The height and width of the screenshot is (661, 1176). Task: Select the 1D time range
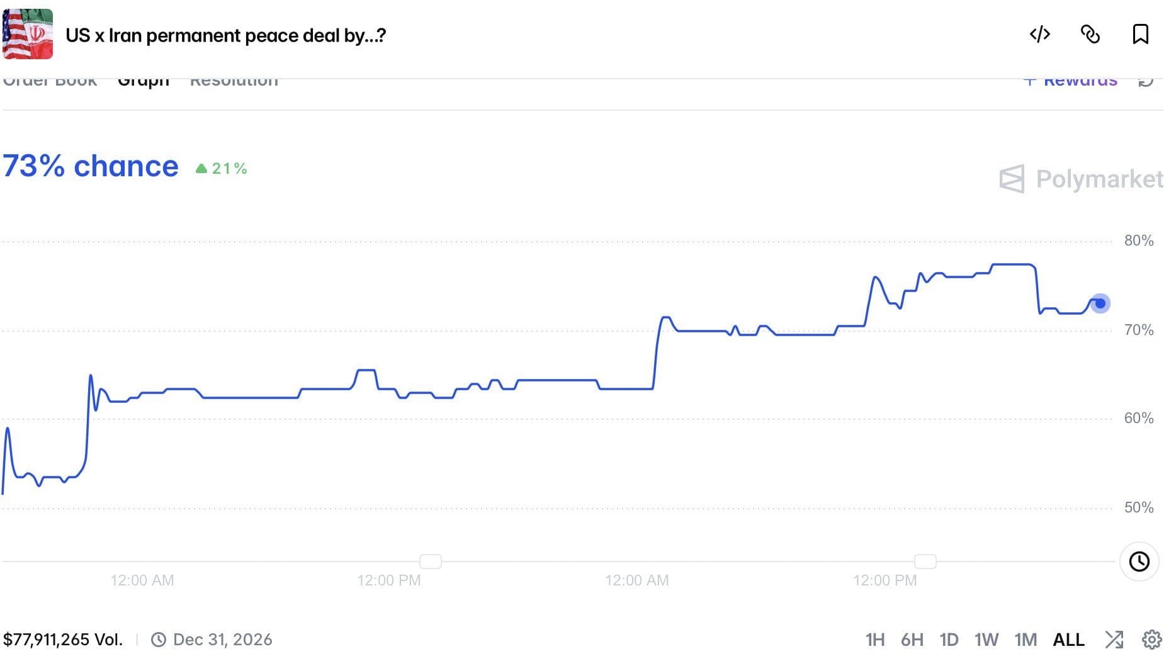pos(949,640)
